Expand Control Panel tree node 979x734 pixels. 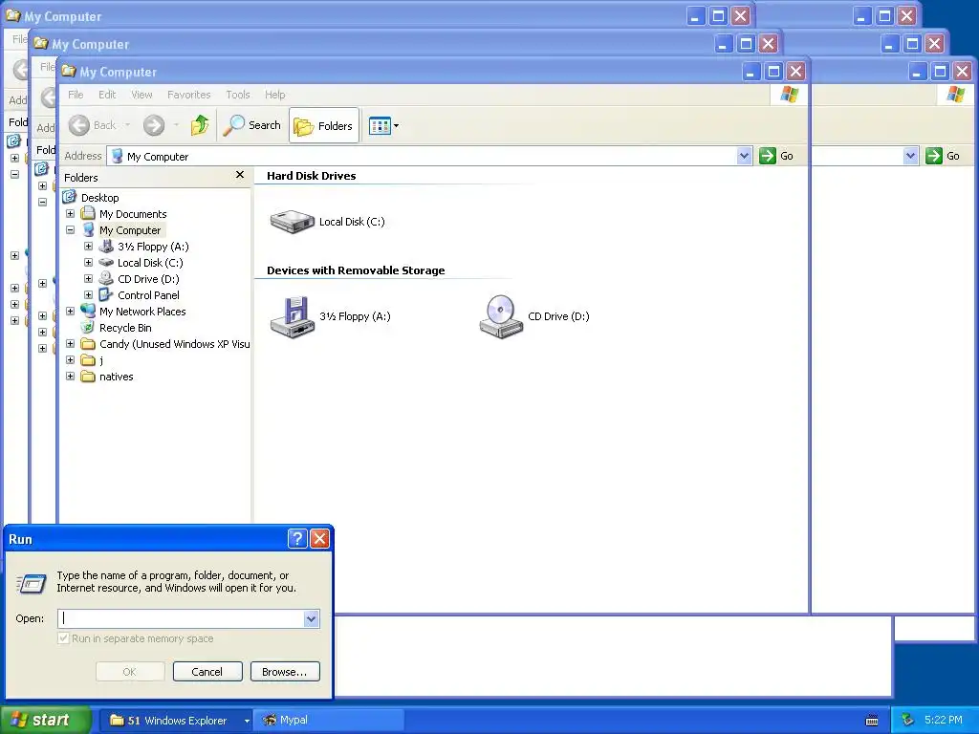tap(88, 294)
